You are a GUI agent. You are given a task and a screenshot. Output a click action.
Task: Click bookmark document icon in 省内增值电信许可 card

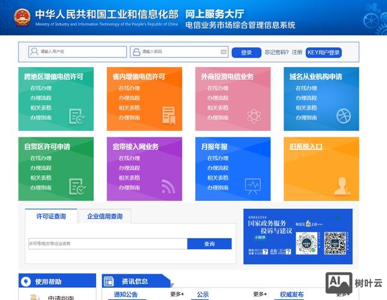point(169,116)
